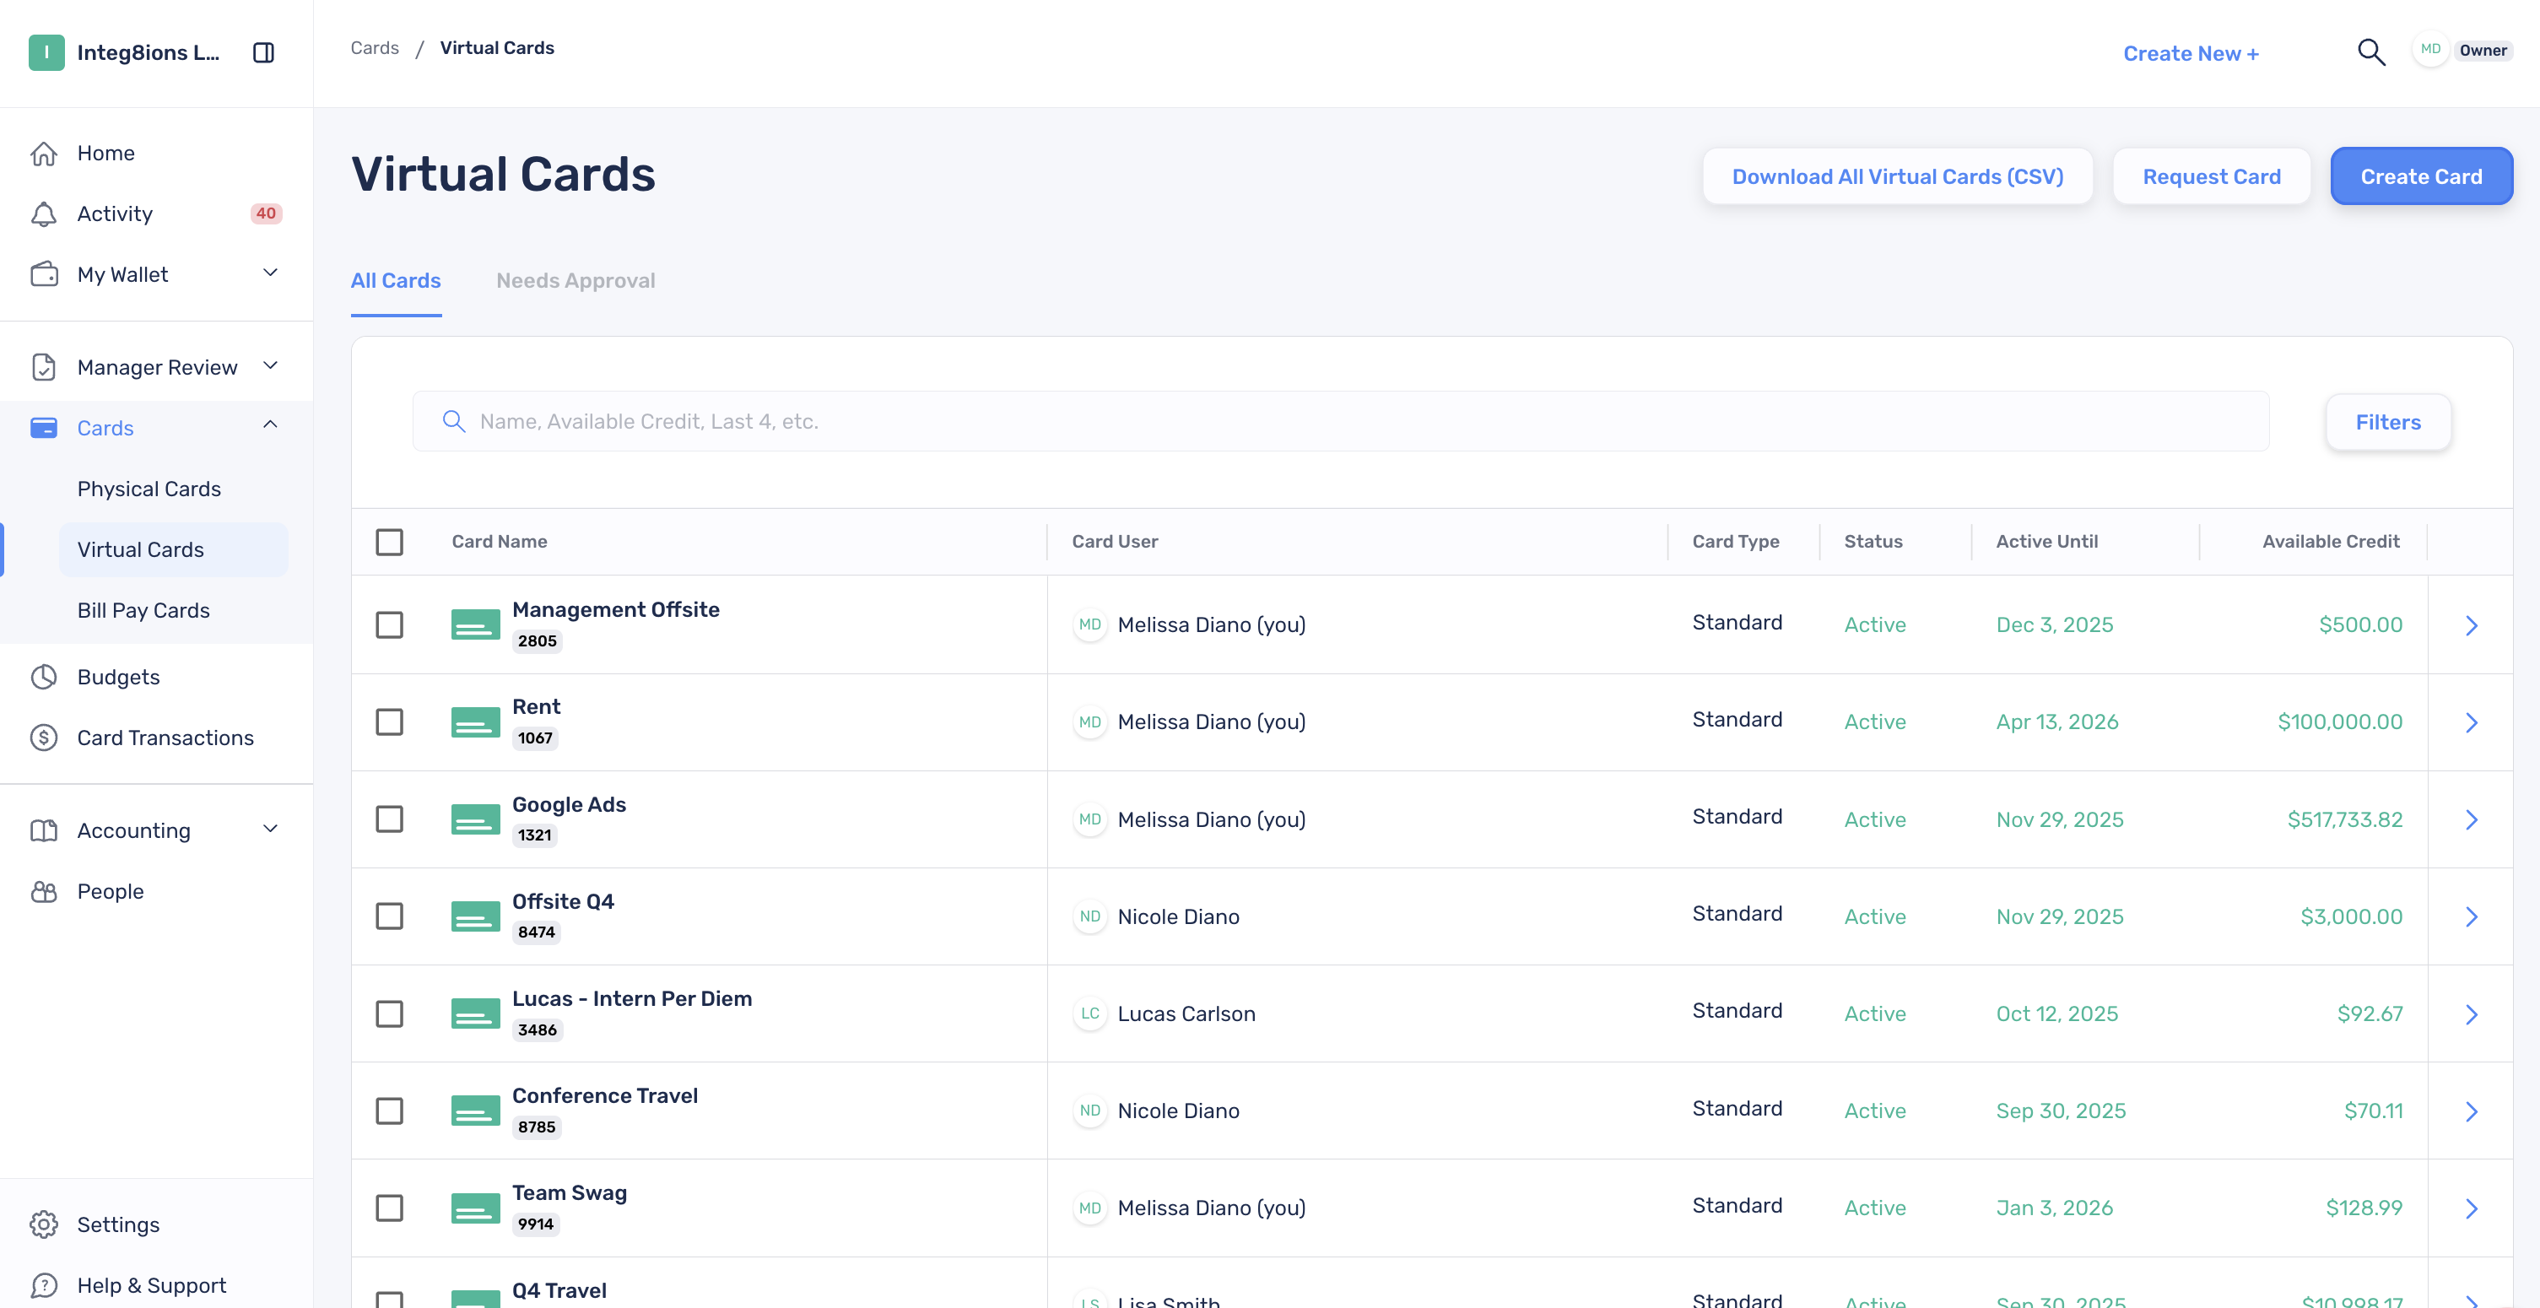Open Physical Cards in sidebar
Image resolution: width=2540 pixels, height=1308 pixels.
149,489
